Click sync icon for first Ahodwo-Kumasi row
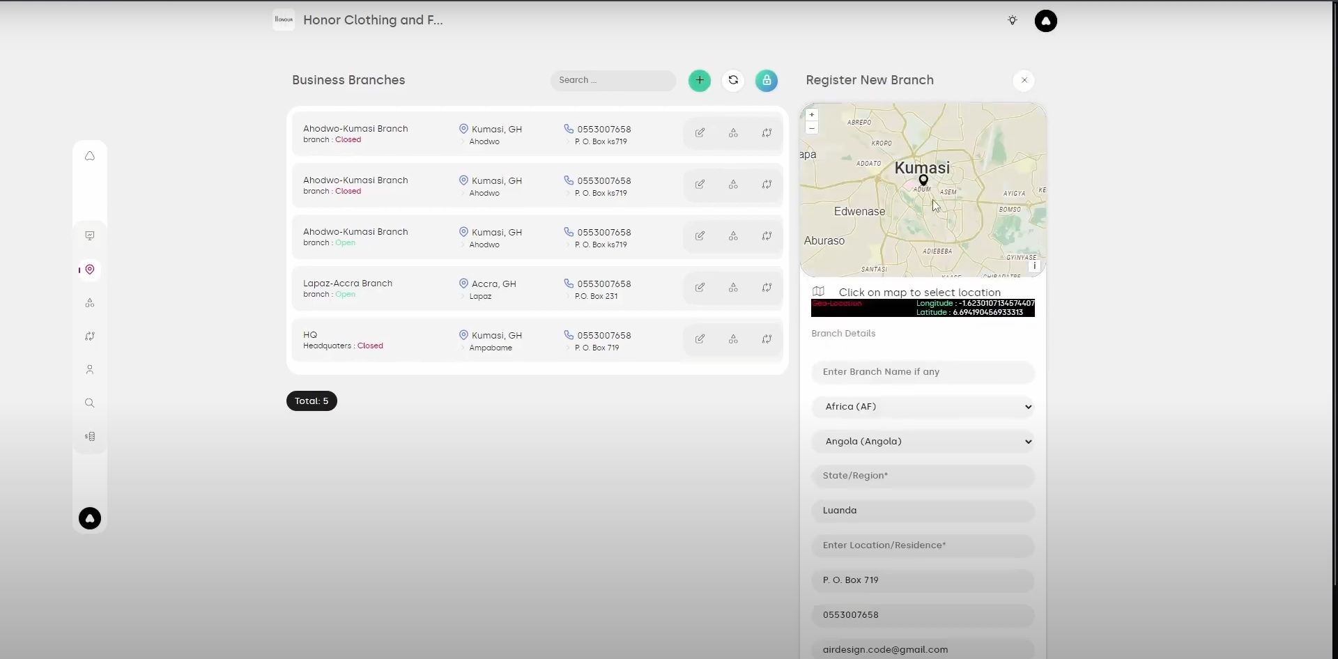The width and height of the screenshot is (1338, 659). click(x=767, y=132)
